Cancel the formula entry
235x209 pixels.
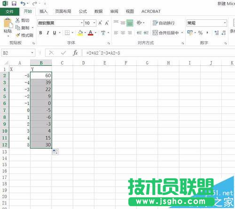[x=51, y=53]
